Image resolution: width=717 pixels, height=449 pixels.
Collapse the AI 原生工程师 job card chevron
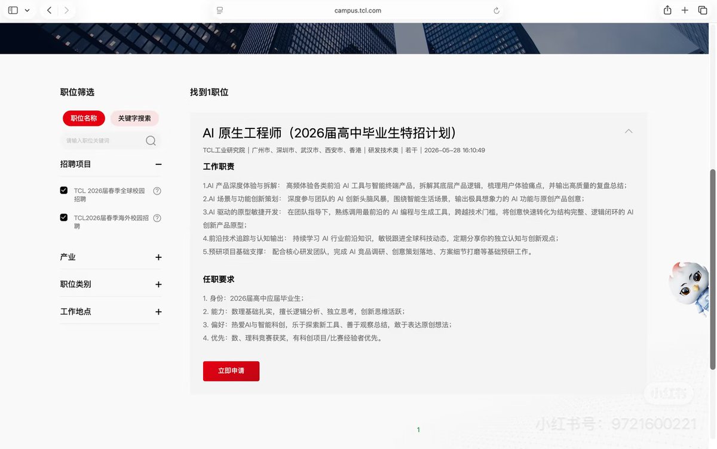click(x=629, y=131)
